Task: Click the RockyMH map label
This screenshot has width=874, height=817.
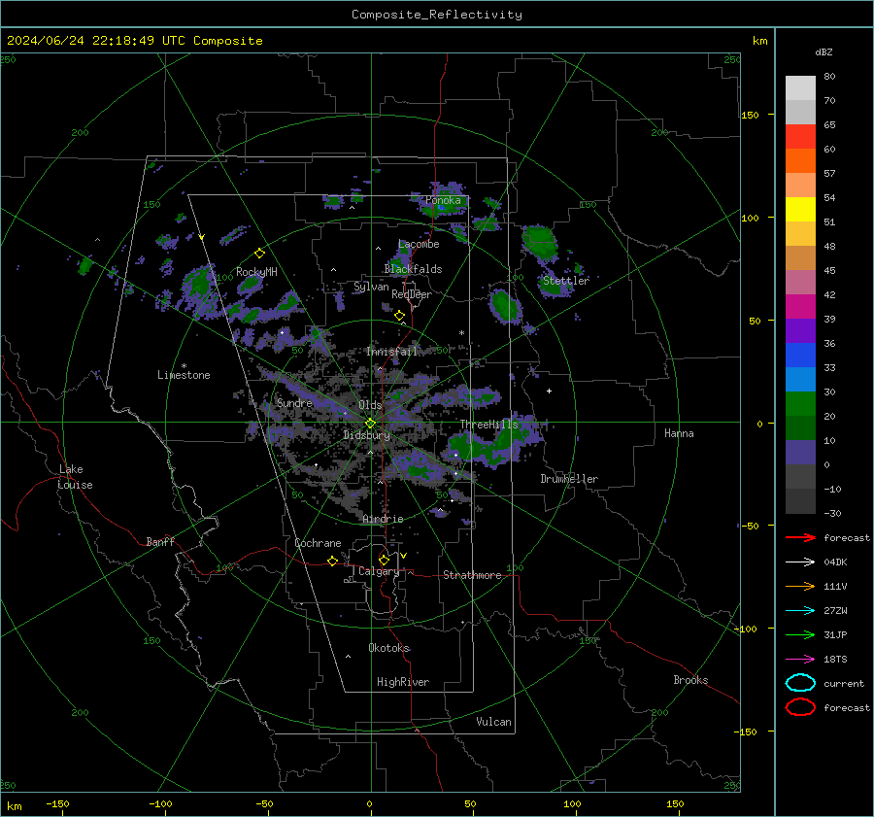Action: 256,272
